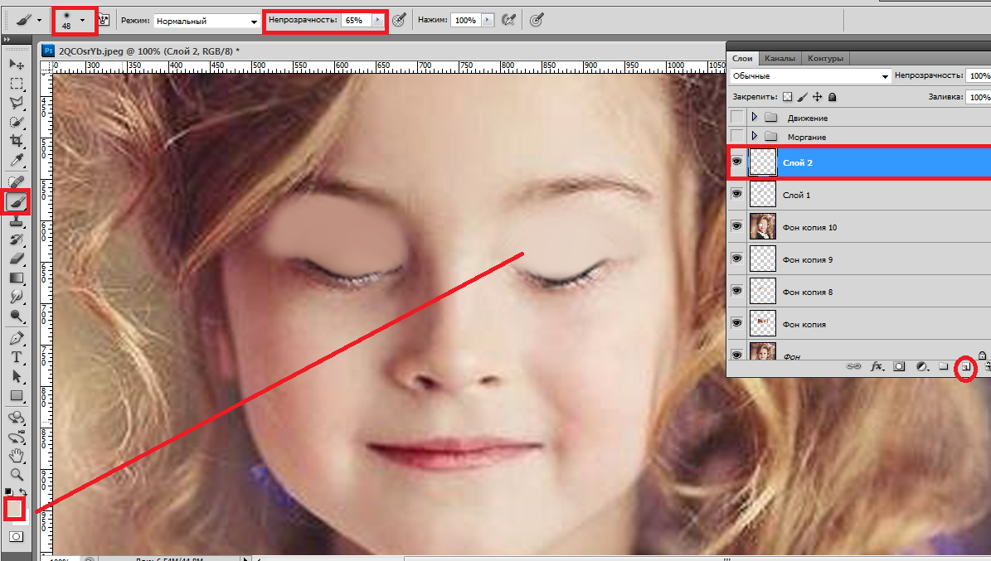
Task: Select the Clone Stamp tool
Action: [17, 221]
